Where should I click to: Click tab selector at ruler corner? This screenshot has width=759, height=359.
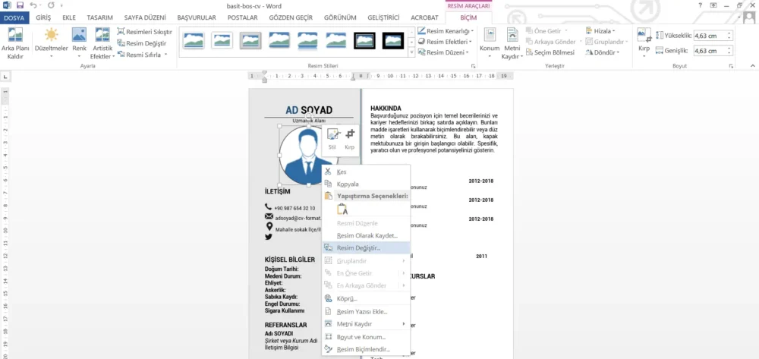point(5,77)
